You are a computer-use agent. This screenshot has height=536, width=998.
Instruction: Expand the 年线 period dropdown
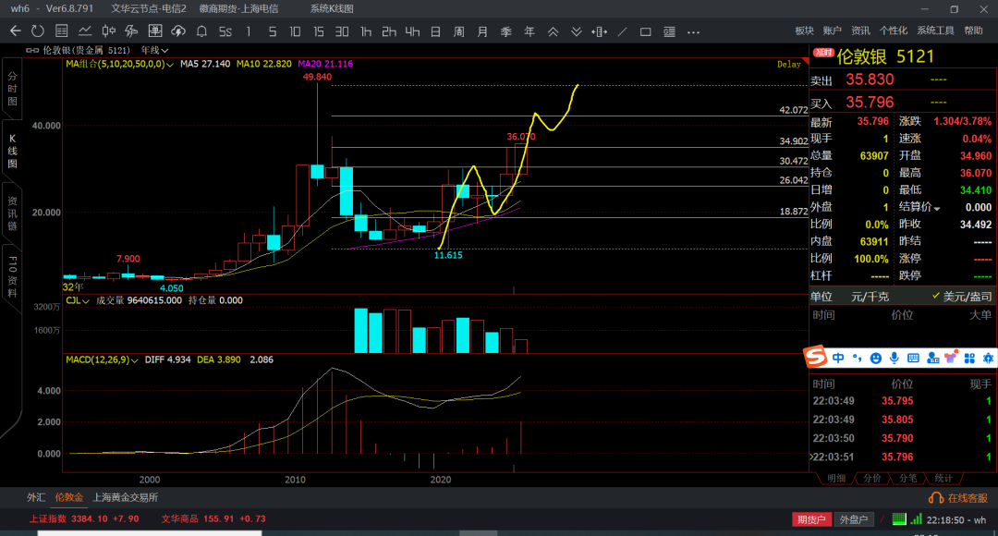(154, 50)
